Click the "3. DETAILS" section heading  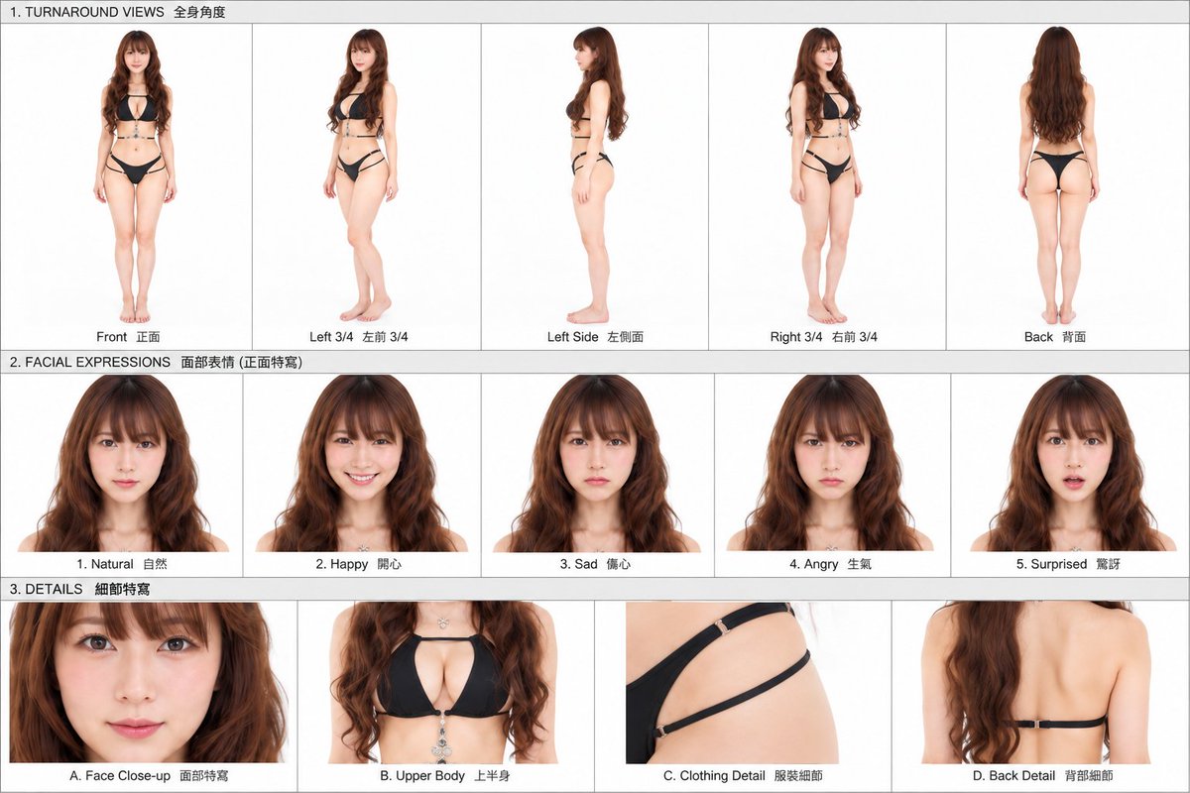tap(80, 589)
